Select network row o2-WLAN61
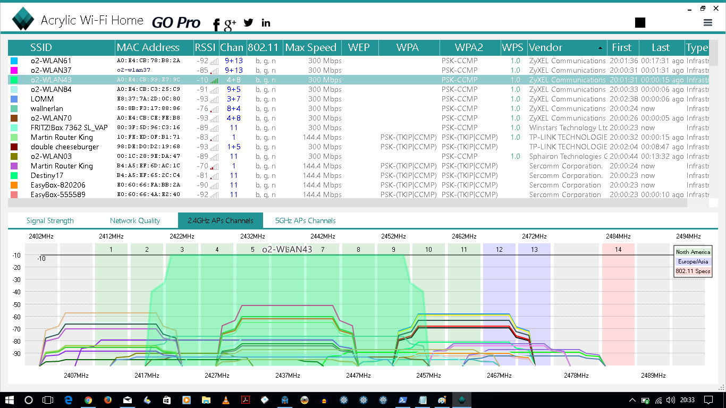The image size is (726, 408). point(359,61)
